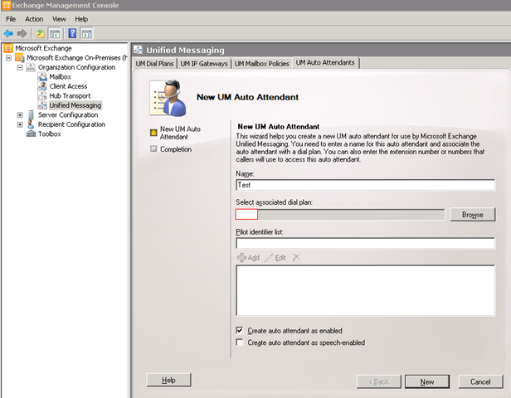
Task: Toggle the Show/Hide Console Tree icon
Action: pos(55,33)
